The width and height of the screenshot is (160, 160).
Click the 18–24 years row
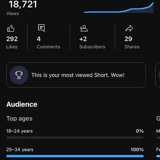click(x=75, y=134)
